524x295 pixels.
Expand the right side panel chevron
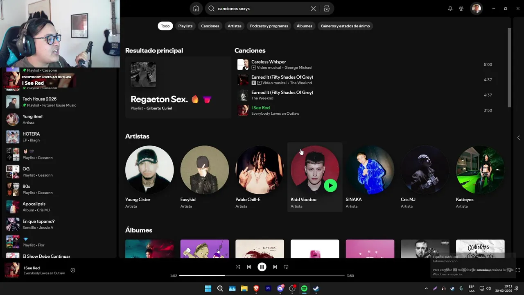pos(519,138)
